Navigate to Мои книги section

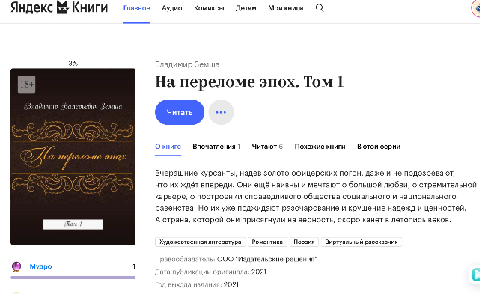coord(286,8)
